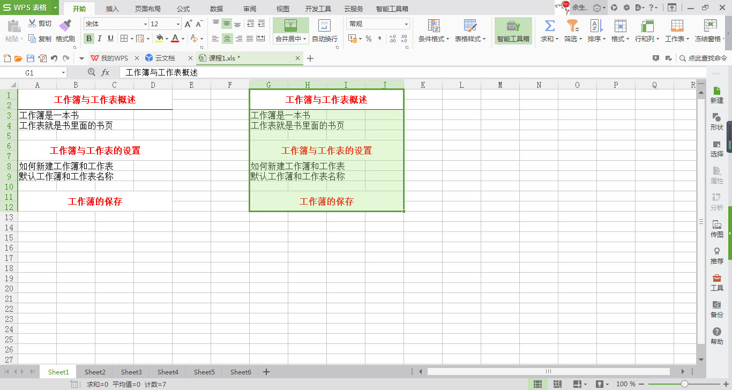The height and width of the screenshot is (390, 732).
Task: Open the Shapes (形状) sidebar panel
Action: (x=716, y=122)
